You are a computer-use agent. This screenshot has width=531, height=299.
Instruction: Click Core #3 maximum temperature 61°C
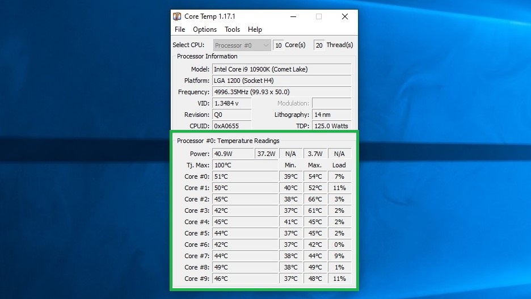click(x=315, y=210)
